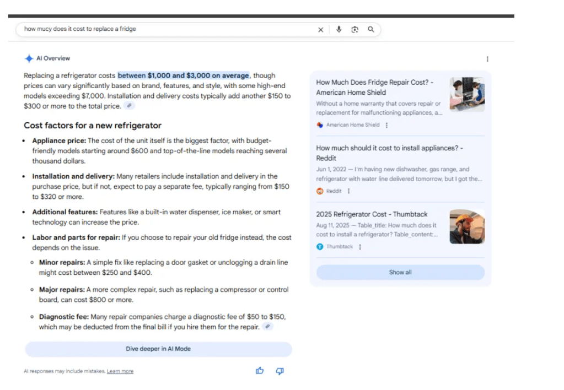Open the AI Overview options menu

pyautogui.click(x=487, y=58)
